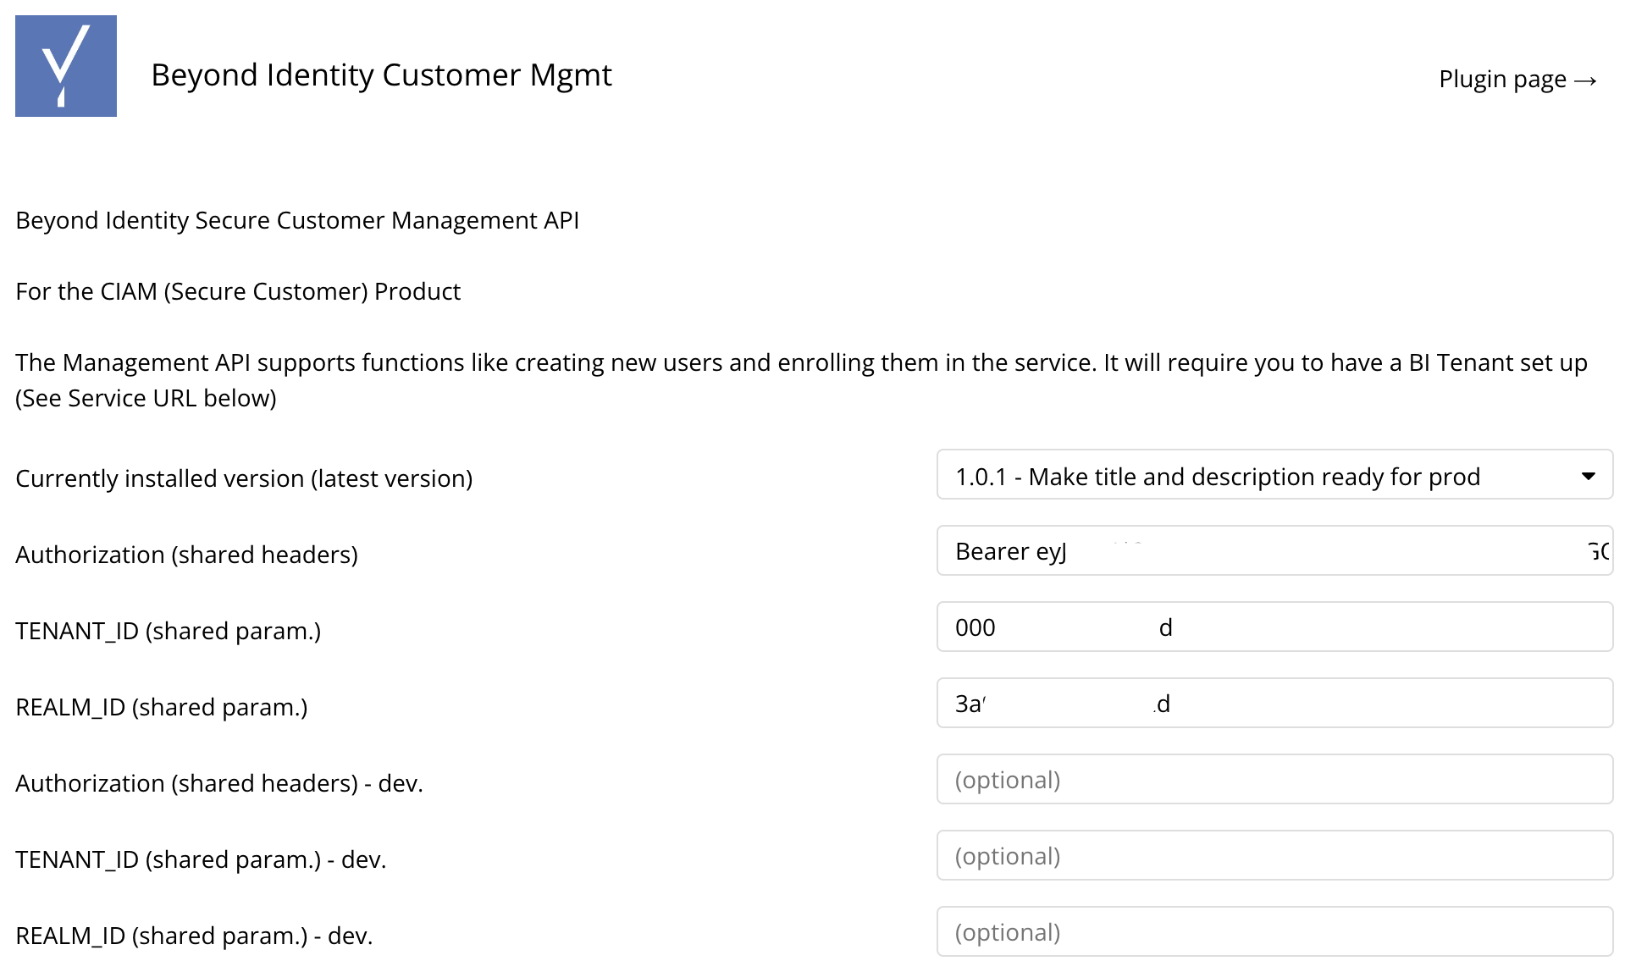The image size is (1636, 972).
Task: Click the 'Authorization (shared headers) - dev.' label
Action: click(219, 784)
